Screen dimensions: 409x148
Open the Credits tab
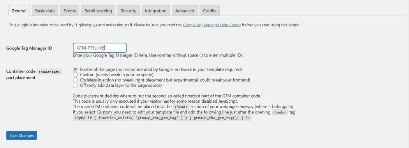point(210,10)
